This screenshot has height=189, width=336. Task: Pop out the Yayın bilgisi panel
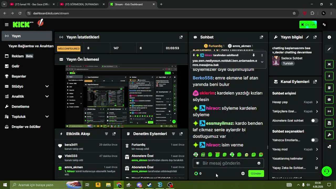point(315,37)
